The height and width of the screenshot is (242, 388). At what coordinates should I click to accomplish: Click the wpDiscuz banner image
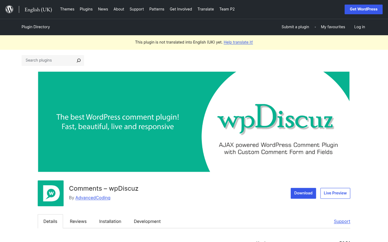click(x=194, y=122)
